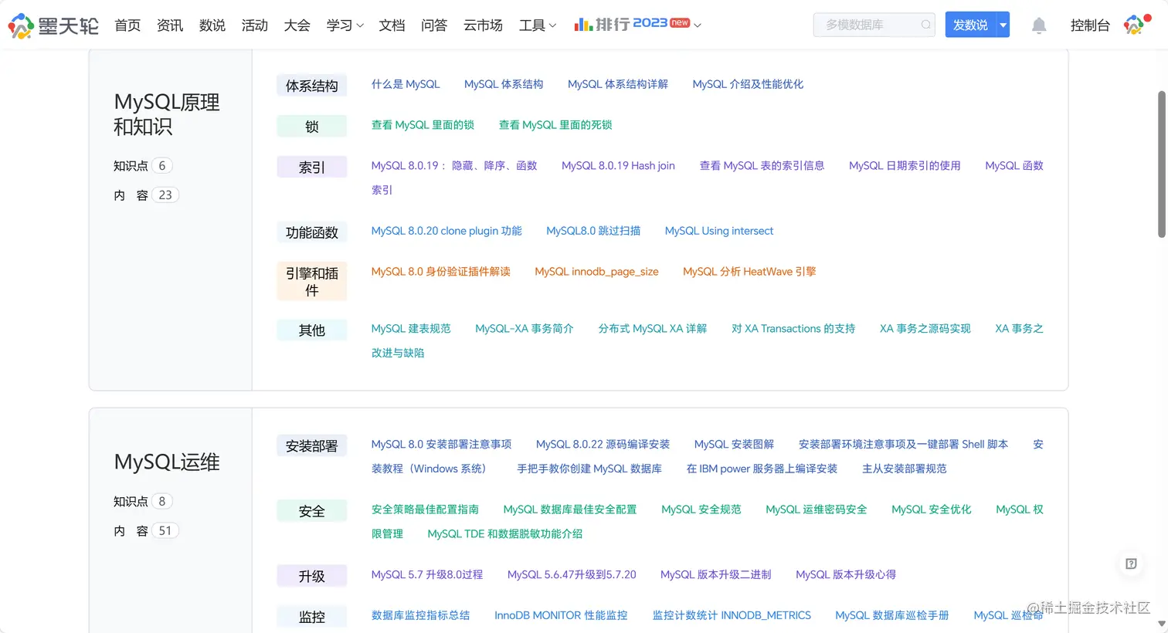This screenshot has width=1168, height=633.
Task: Open MySQL innodb_page_size link
Action: (x=596, y=272)
